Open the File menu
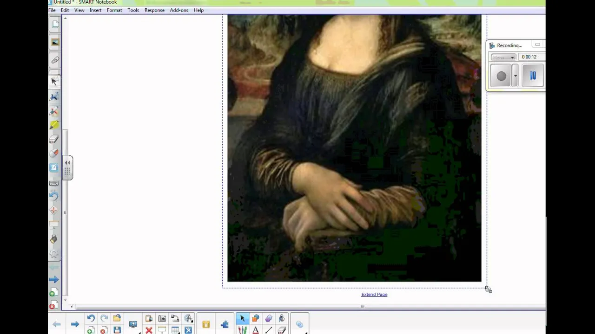 pos(52,10)
